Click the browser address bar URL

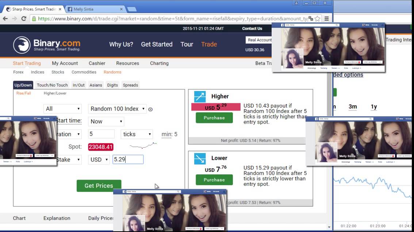(x=173, y=19)
